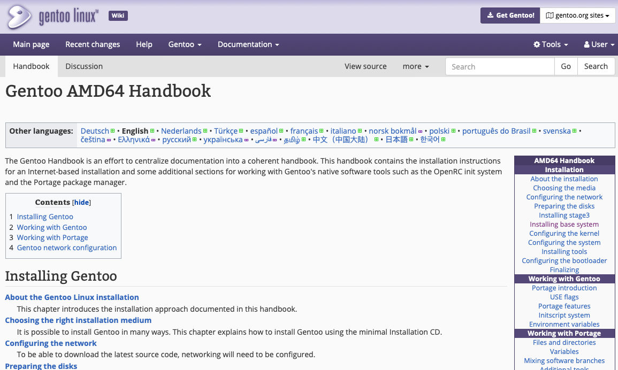The image size is (618, 370).
Task: Open "Installing stage3" in the sidebar
Action: coord(564,215)
